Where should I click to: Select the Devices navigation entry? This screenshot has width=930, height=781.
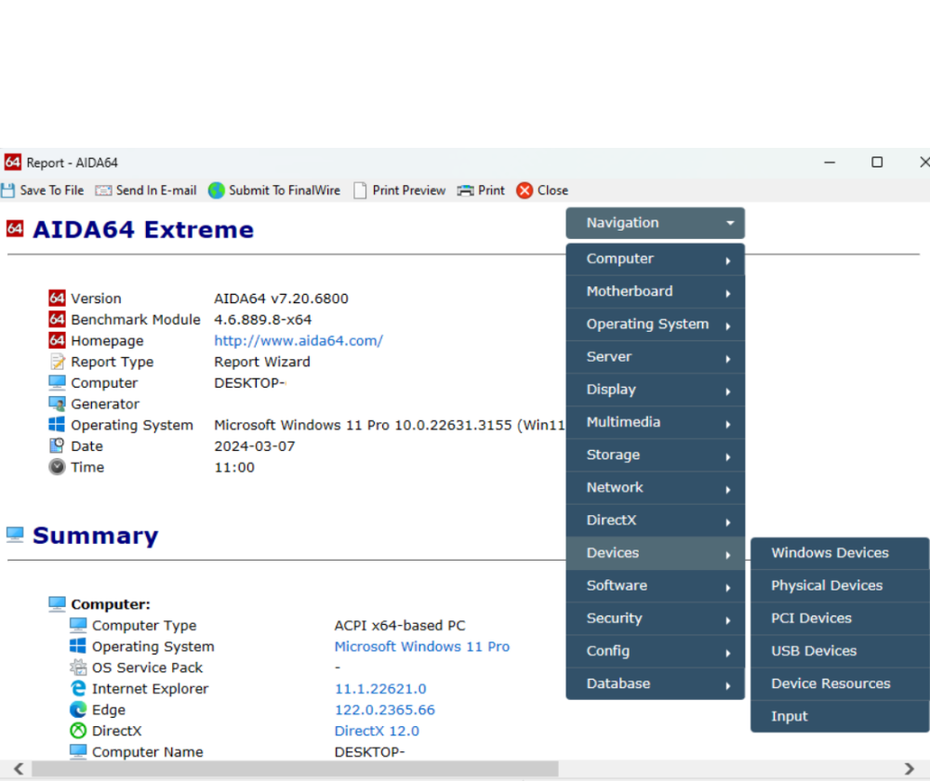click(655, 552)
